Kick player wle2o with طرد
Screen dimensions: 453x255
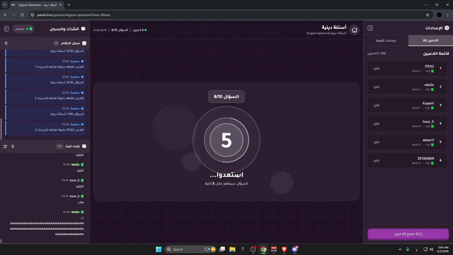point(376,87)
